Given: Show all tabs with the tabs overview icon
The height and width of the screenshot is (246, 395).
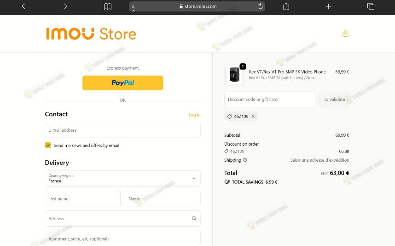Looking at the screenshot, I should coord(371,6).
